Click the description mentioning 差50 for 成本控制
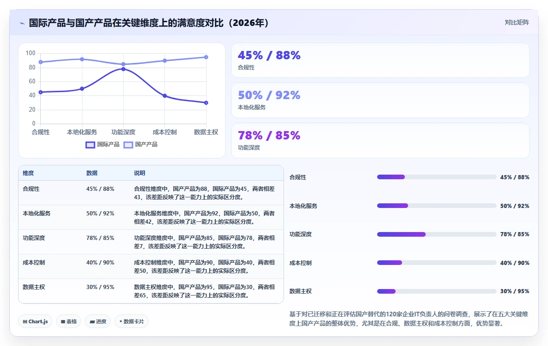The width and height of the screenshot is (548, 346). (204, 267)
